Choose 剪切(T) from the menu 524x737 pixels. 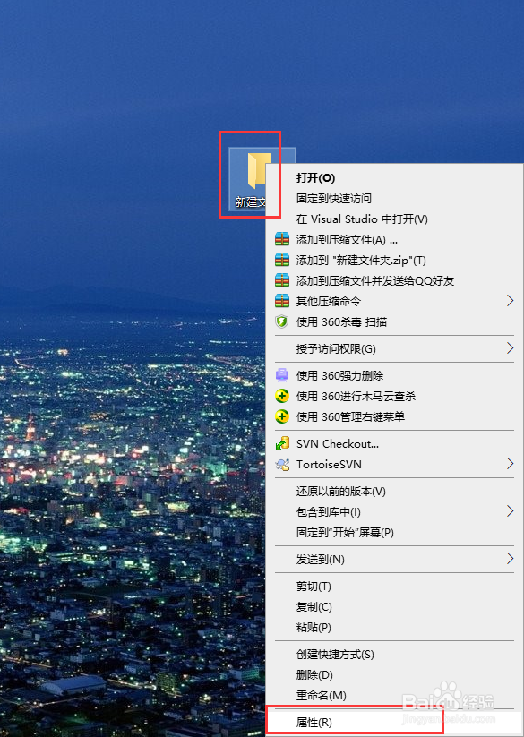[395, 587]
